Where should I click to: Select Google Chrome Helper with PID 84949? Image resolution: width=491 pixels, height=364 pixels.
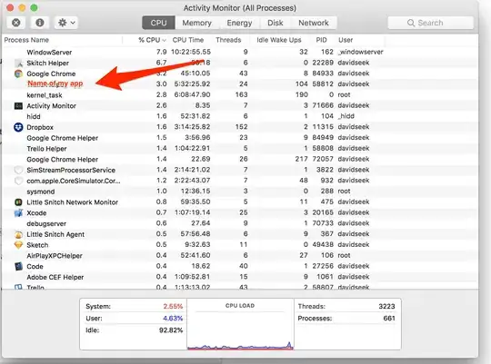(x=240, y=138)
